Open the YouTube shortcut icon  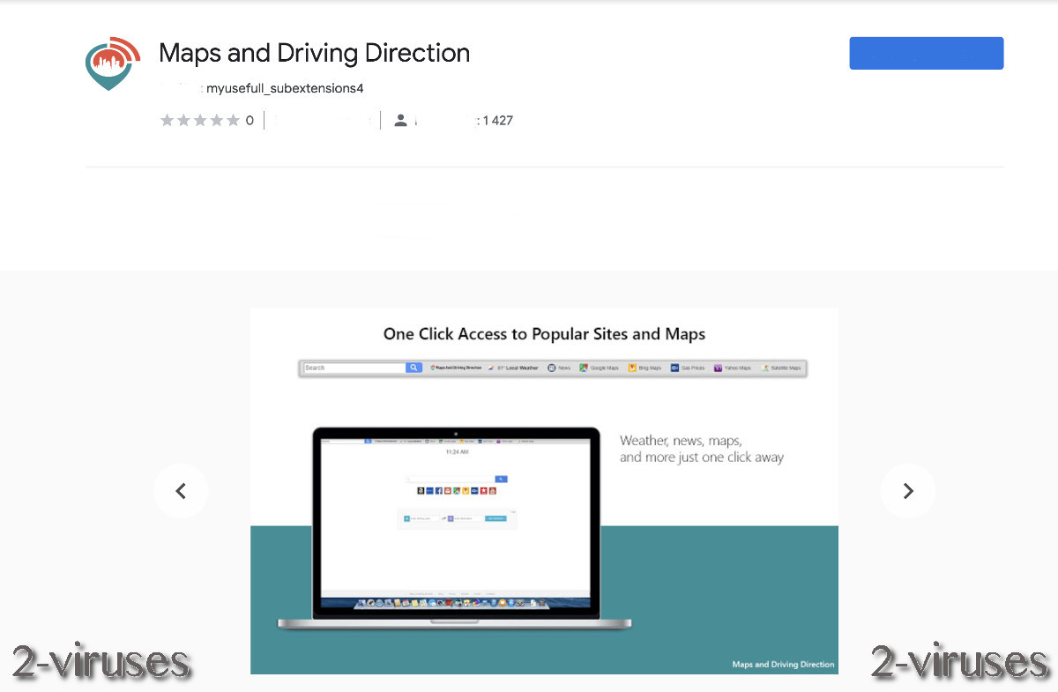(492, 491)
